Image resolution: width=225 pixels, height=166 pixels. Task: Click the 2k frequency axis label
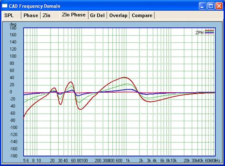point(141,160)
